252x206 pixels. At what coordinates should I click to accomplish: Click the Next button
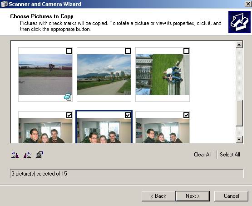point(193,196)
